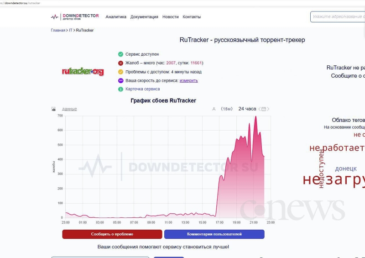
Task: Click the График сбоев RuTracker heading
Action: (163, 100)
